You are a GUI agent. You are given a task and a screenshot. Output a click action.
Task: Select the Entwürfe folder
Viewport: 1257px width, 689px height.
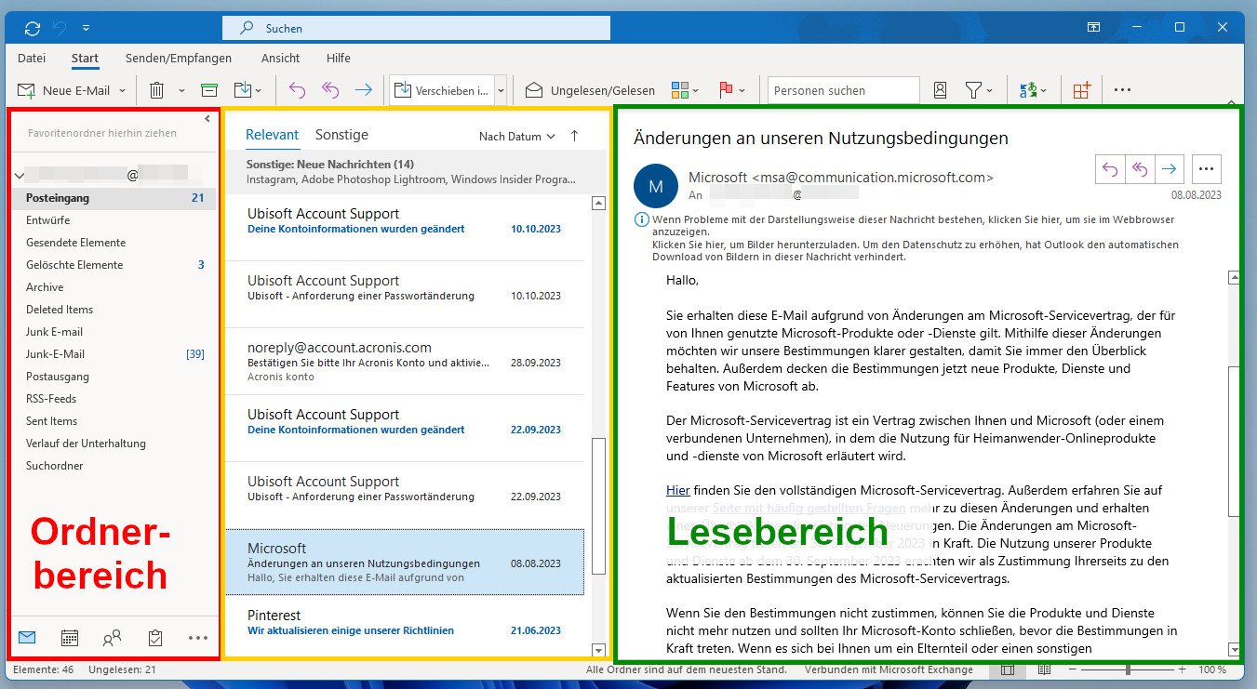[114, 220]
